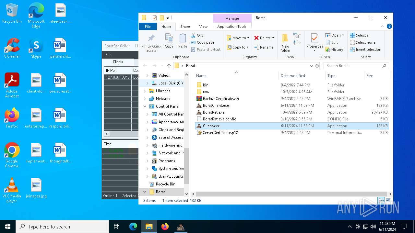Image resolution: width=415 pixels, height=233 pixels.
Task: Rename the selected file via ribbon
Action: (x=264, y=47)
